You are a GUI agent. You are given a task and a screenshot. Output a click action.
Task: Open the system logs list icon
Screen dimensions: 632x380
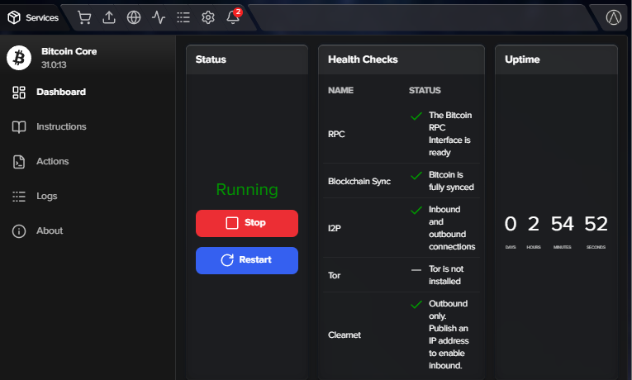point(183,17)
